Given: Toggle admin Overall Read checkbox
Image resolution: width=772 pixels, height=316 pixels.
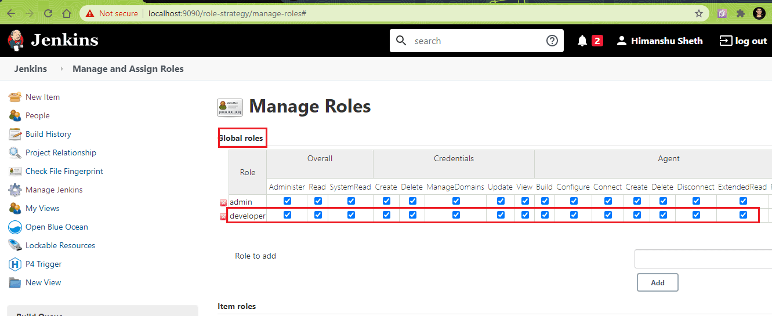Looking at the screenshot, I should (x=317, y=201).
